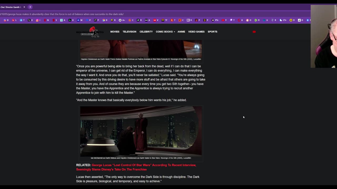Open the related George Lucas Lost Control article link

point(136,167)
